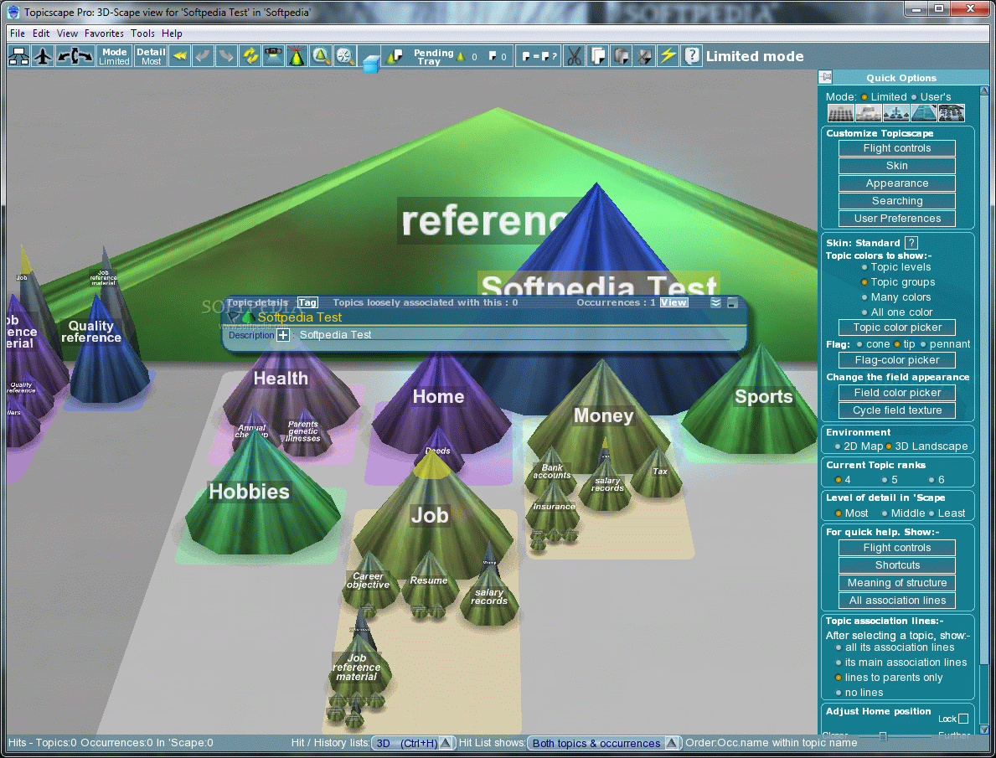Minimize the topic details panel
The image size is (996, 758).
(x=732, y=302)
